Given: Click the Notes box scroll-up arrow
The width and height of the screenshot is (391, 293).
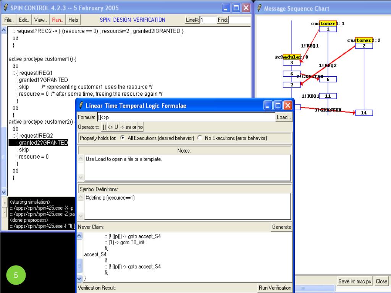Looking at the screenshot, I should pyautogui.click(x=81, y=158).
